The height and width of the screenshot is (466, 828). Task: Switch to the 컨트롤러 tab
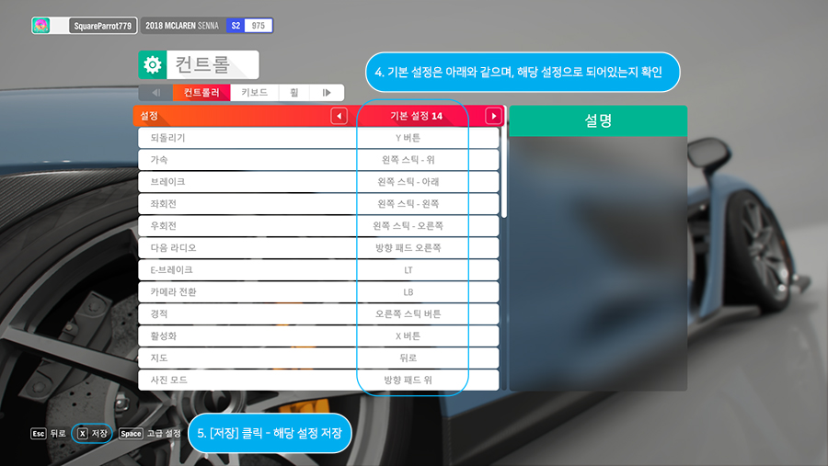(201, 93)
